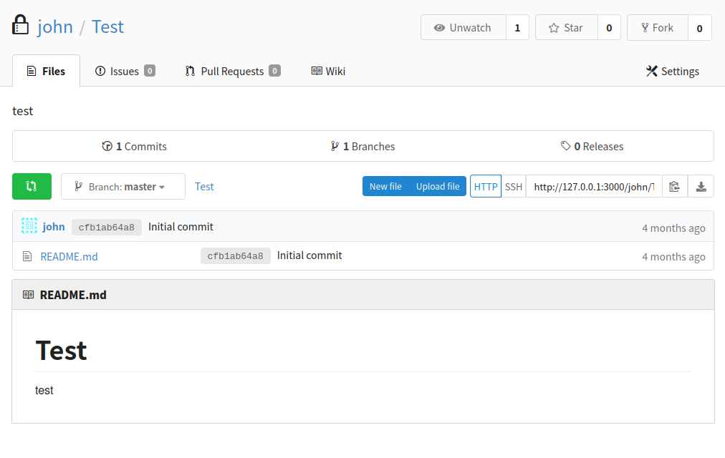Star the Test repository
Image resolution: width=725 pixels, height=458 pixels.
[x=566, y=28]
